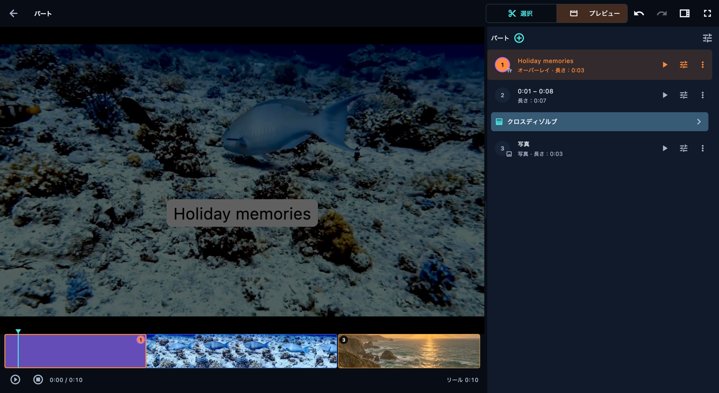The image size is (719, 393).
Task: Open more options menu for part 2
Action: pyautogui.click(x=703, y=95)
